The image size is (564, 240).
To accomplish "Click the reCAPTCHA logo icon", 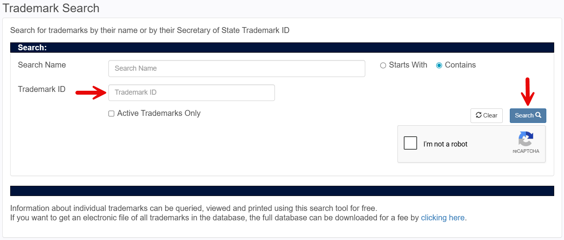I will pos(526,139).
